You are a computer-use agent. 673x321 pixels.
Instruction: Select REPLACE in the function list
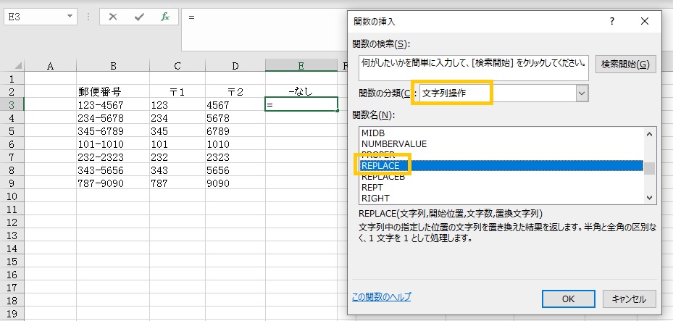point(381,166)
